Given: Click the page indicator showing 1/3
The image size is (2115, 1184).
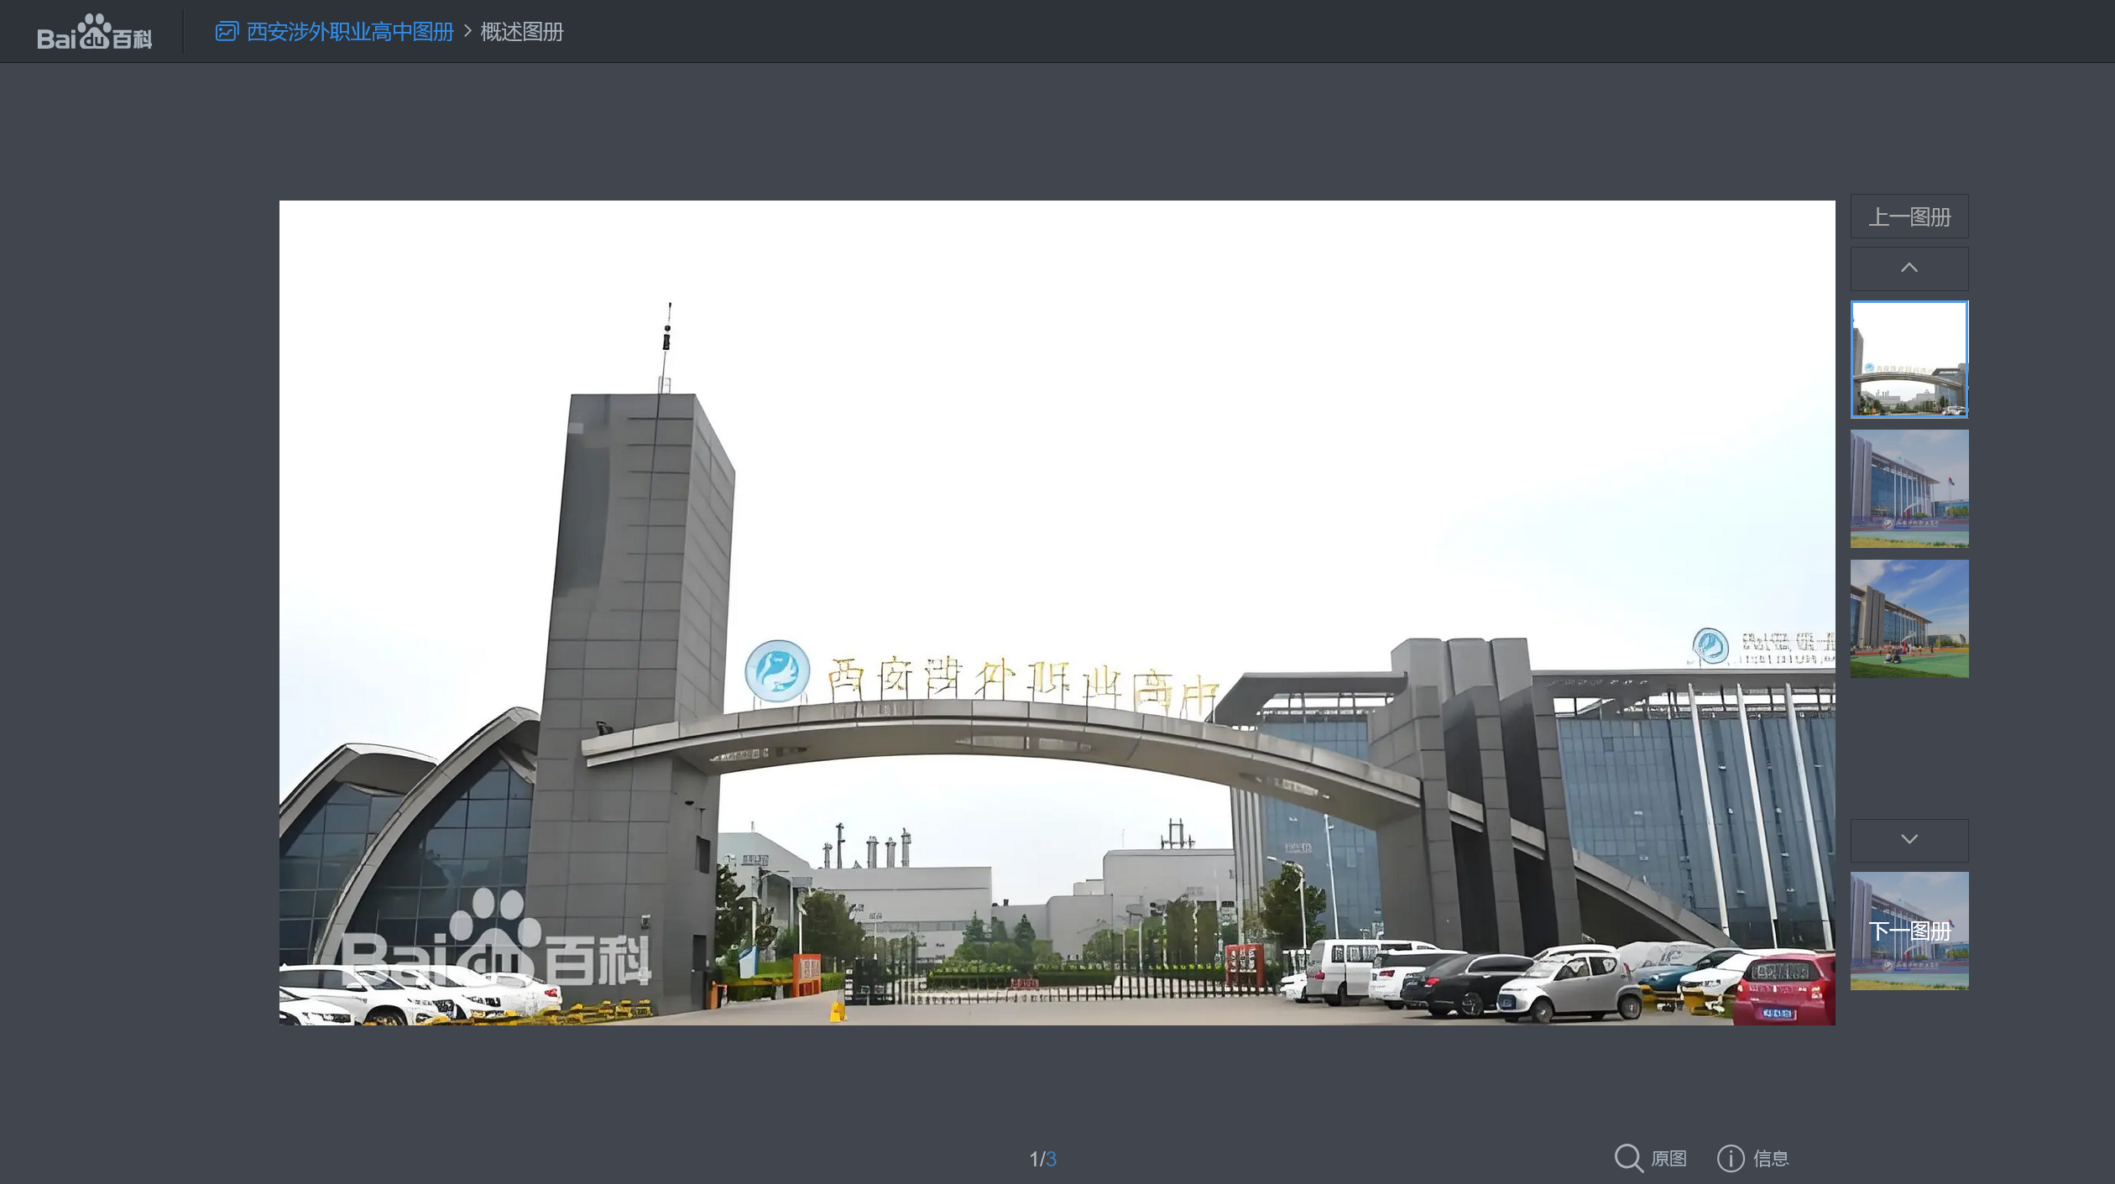Looking at the screenshot, I should 1042,1158.
